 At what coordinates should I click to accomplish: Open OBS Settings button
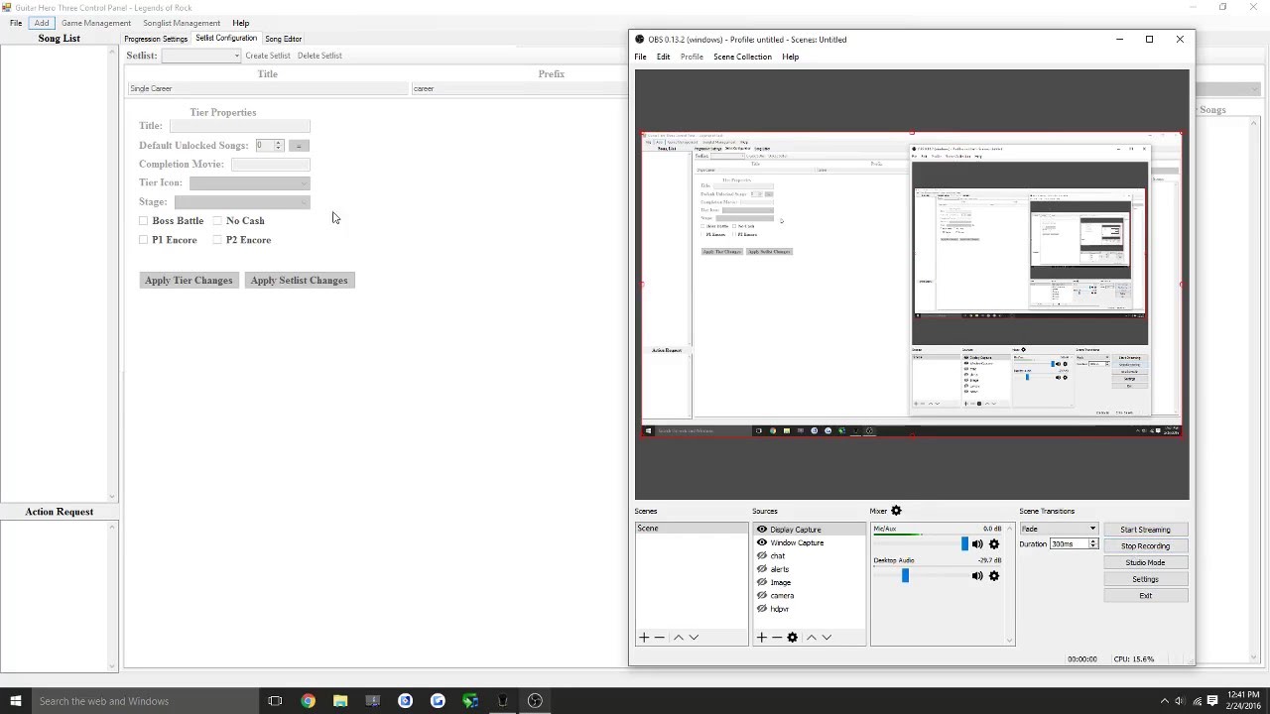pyautogui.click(x=1145, y=579)
